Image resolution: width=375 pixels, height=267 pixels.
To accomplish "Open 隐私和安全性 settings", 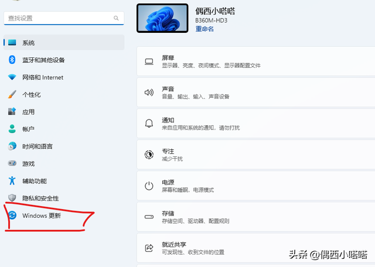I will tap(40, 198).
